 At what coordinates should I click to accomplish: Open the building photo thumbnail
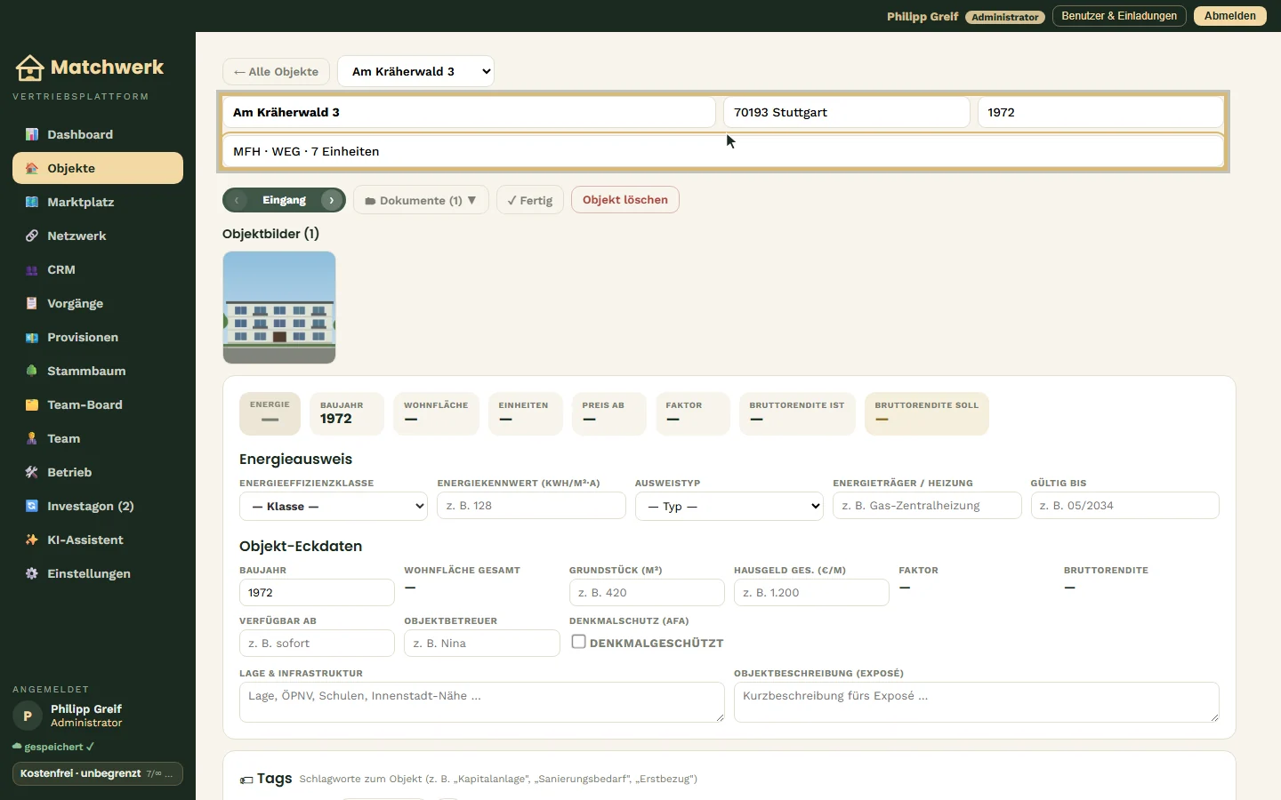click(x=279, y=308)
